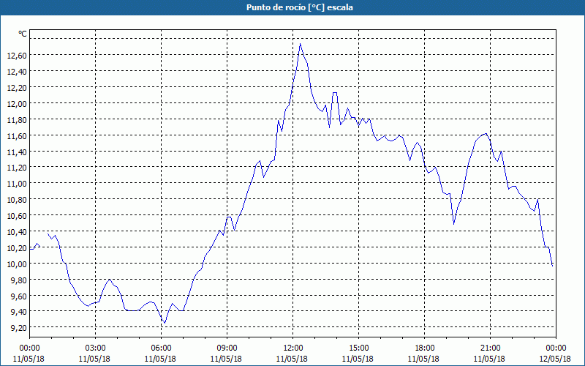
Task: Click the 15:00 time label
Action: pos(358,348)
